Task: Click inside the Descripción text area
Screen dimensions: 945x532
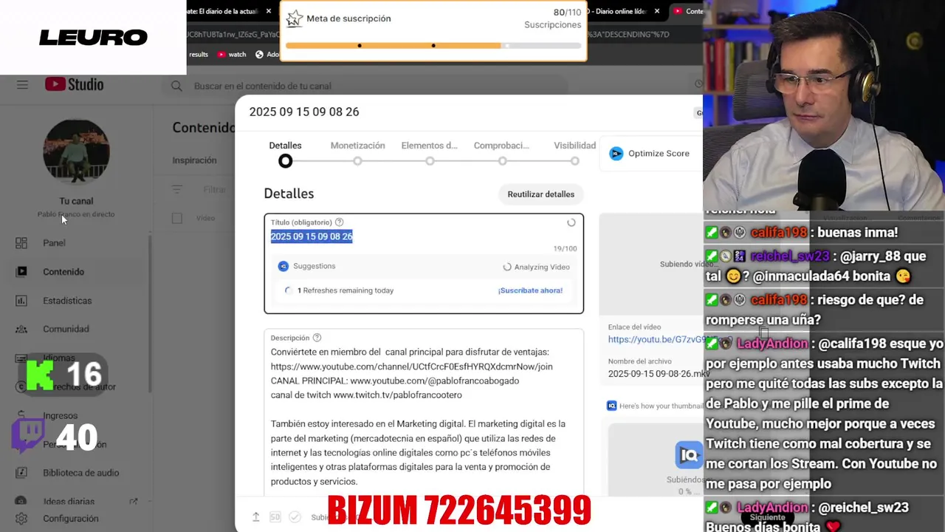Action: (424, 416)
